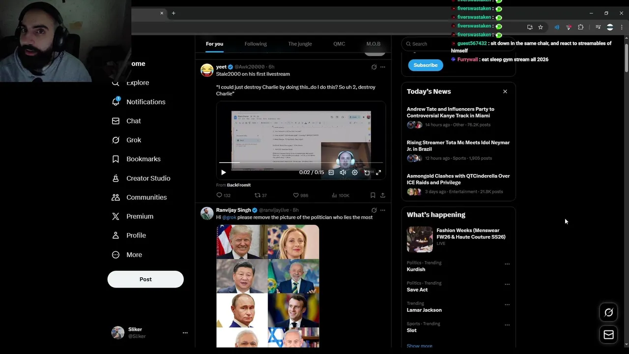
Task: Open floating messages button at bottom right
Action: 608,335
